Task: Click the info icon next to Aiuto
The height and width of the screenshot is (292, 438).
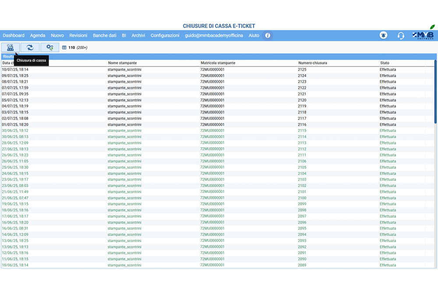Action: pos(268,36)
